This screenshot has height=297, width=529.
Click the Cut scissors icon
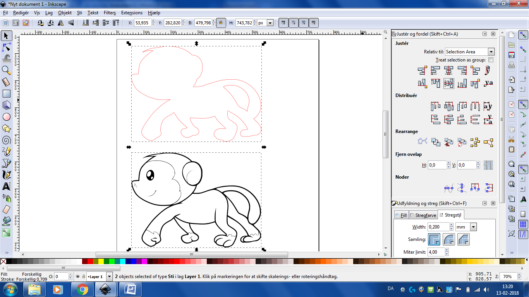point(512,139)
